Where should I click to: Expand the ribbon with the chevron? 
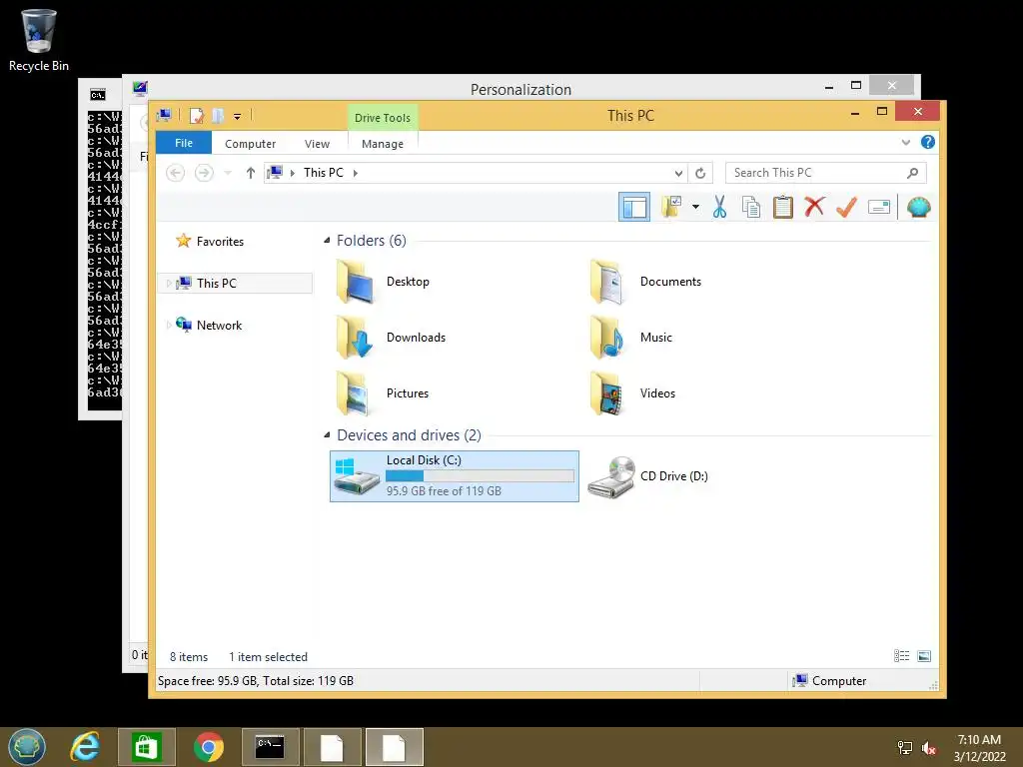905,142
